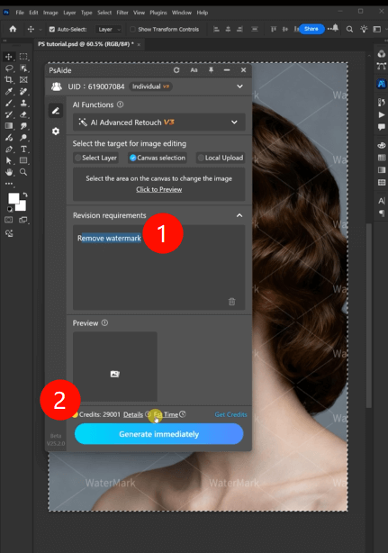This screenshot has height=553, width=388.
Task: Select the Rectangle shape tool
Action: tap(23, 161)
